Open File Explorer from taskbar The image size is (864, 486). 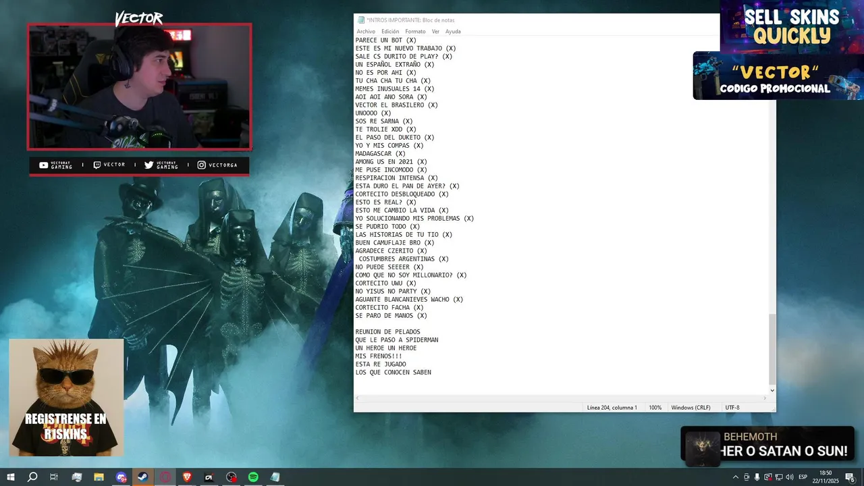pyautogui.click(x=99, y=477)
